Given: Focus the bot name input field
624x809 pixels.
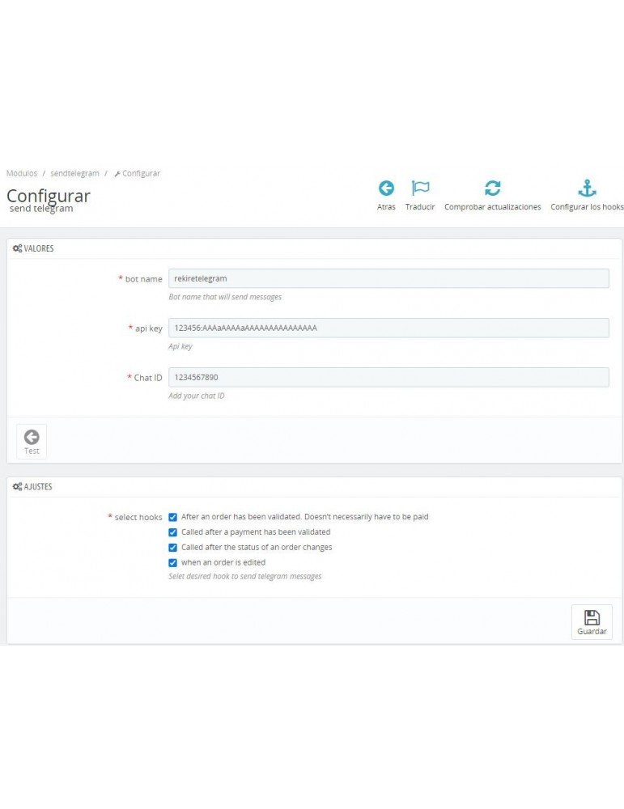Looking at the screenshot, I should [x=388, y=278].
